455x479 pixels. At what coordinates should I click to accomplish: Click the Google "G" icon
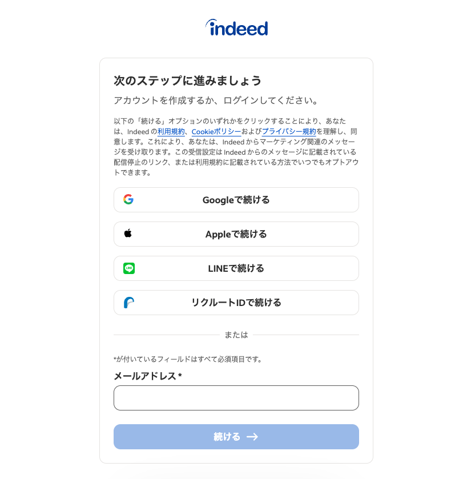pos(129,199)
